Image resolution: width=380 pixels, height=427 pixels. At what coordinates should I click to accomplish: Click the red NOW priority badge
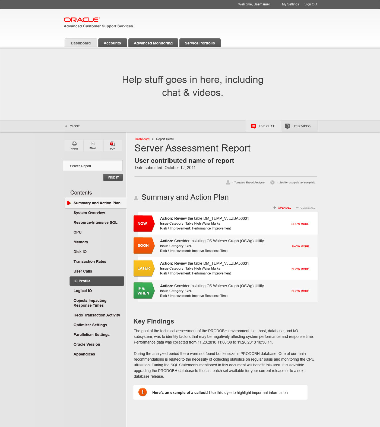coord(144,224)
